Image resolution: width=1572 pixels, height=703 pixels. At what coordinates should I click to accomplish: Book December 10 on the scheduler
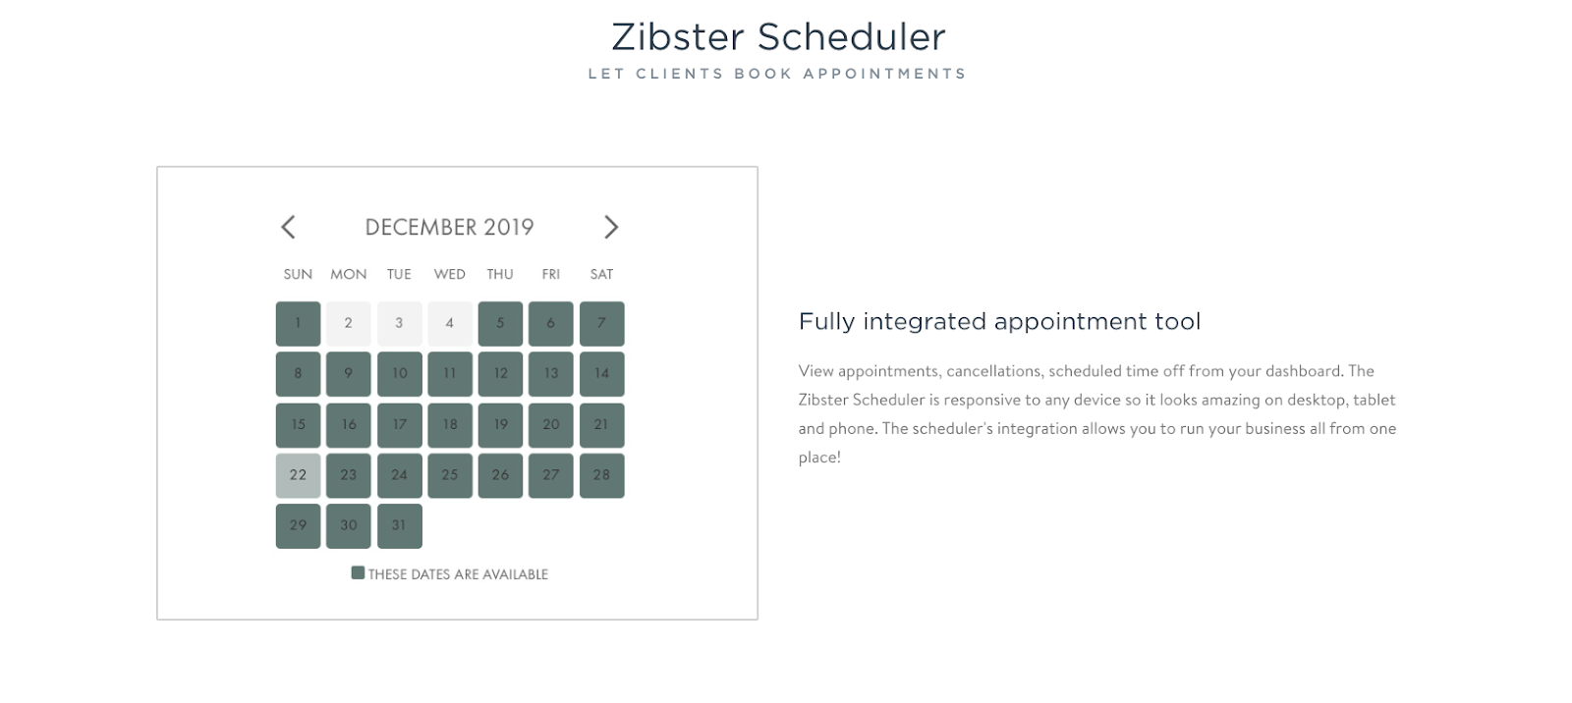point(399,374)
